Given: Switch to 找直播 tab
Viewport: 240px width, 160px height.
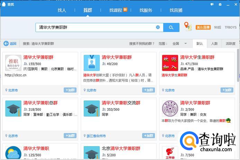Looking at the screenshot, I should tap(176, 10).
